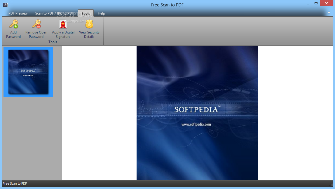
Task: Collapse the ribbon with the chevron arrow
Action: 329,13
